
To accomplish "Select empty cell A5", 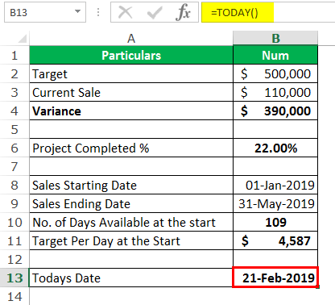I will coord(131,129).
